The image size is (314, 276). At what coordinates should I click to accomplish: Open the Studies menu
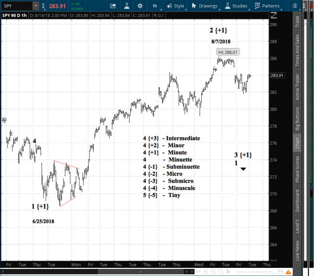click(236, 6)
